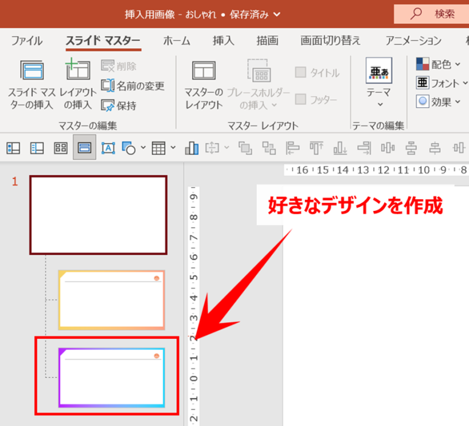Click the スライドマスターの挿入 icon
Image resolution: width=469 pixels, height=426 pixels.
click(x=32, y=70)
